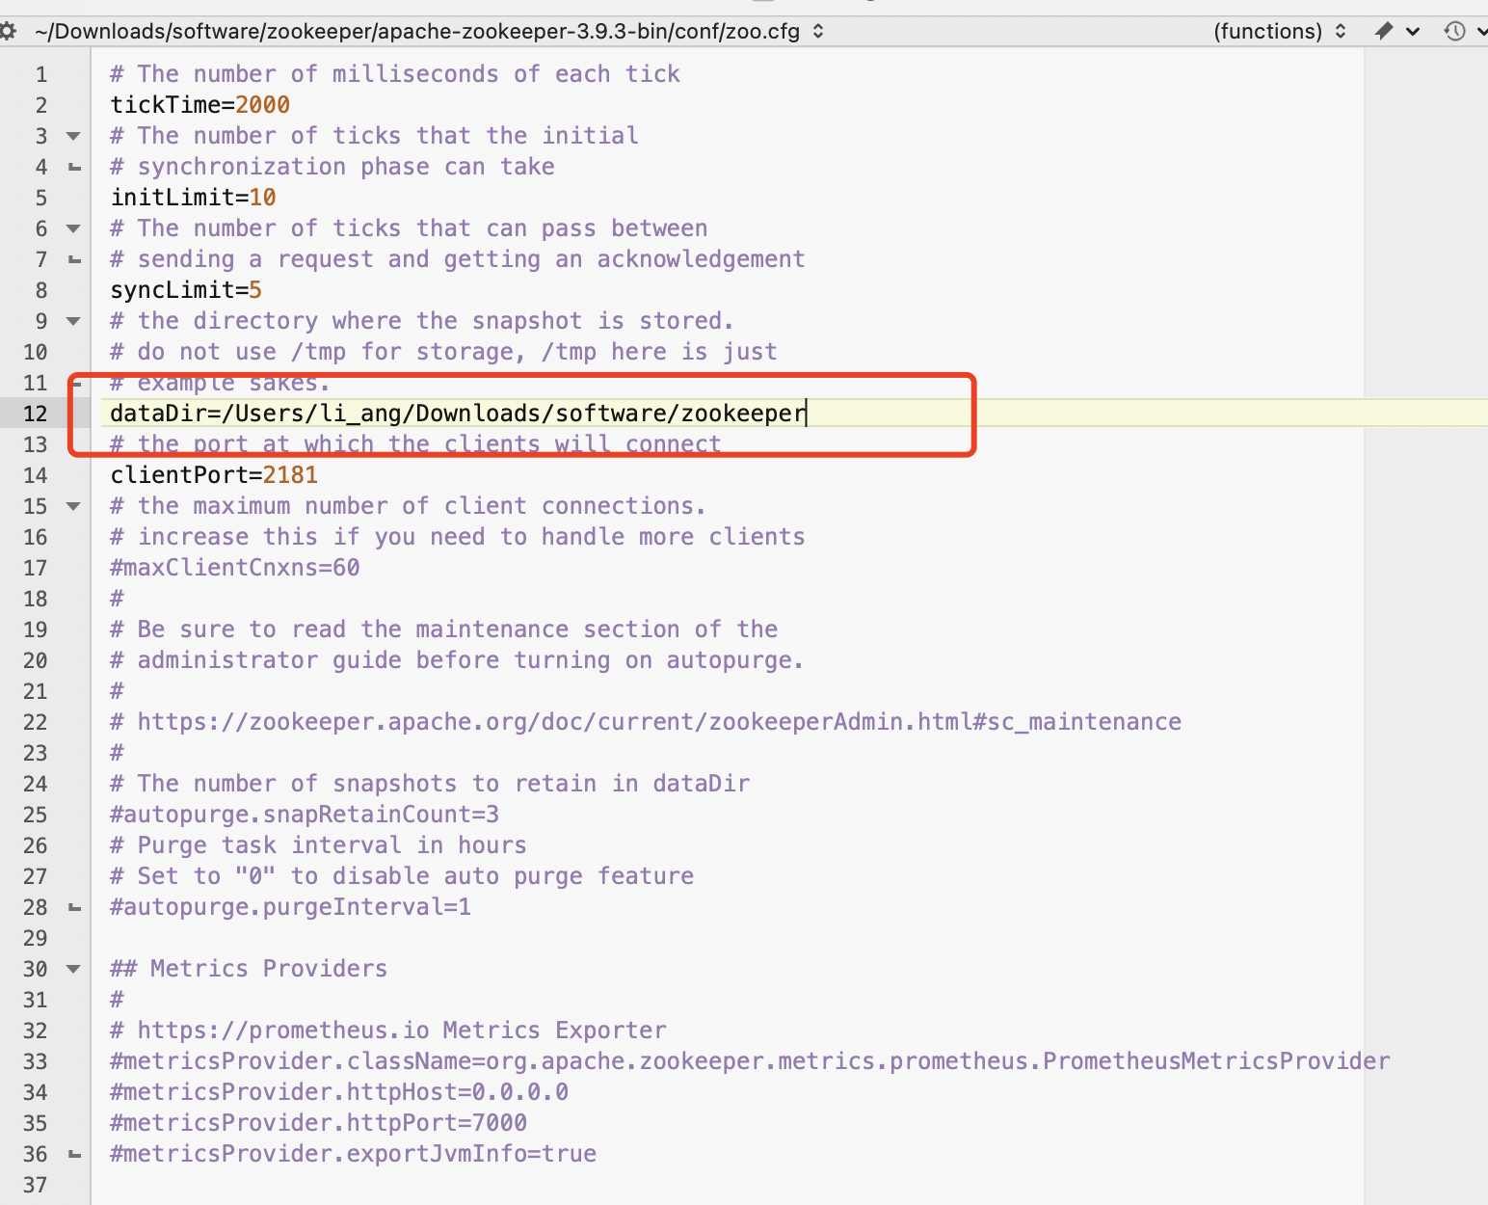Click the #autopurge.snapRetainCount=3 line
The width and height of the screenshot is (1488, 1205).
305,815
